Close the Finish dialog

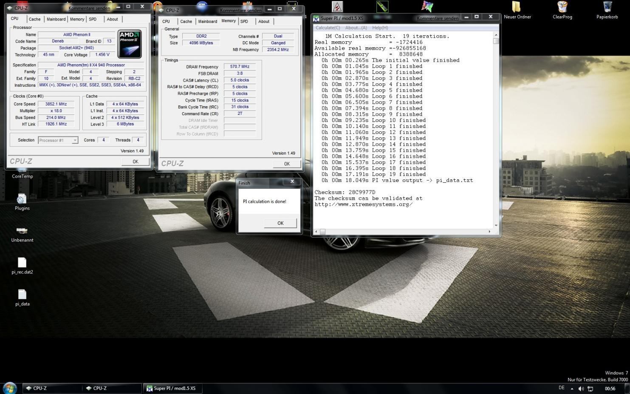(292, 181)
